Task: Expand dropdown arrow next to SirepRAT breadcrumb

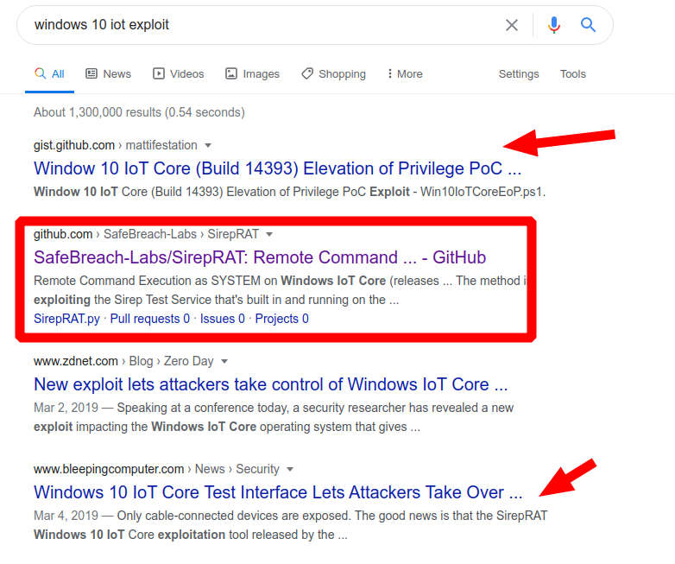Action: [269, 234]
